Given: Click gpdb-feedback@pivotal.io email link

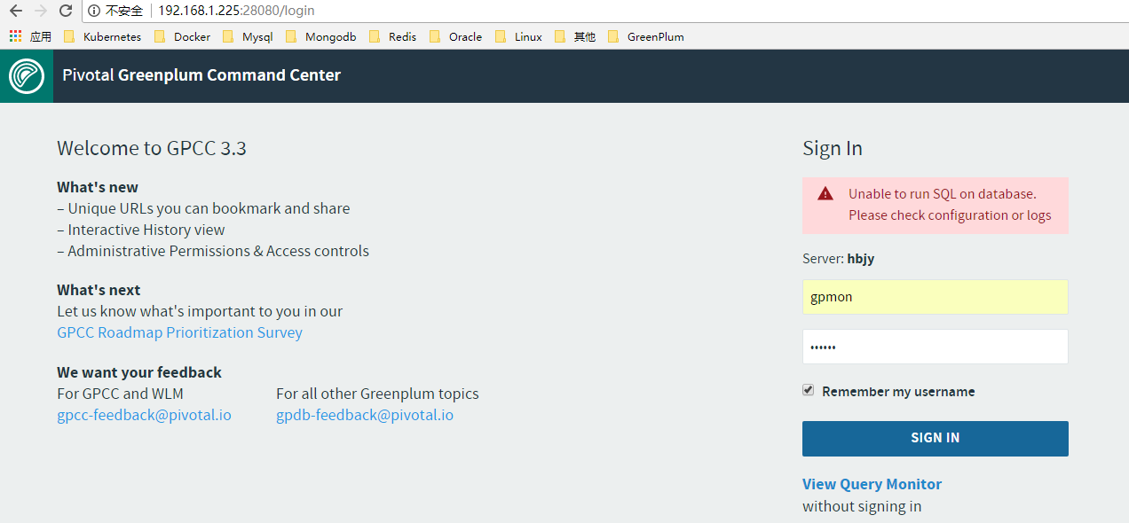Looking at the screenshot, I should pos(365,415).
